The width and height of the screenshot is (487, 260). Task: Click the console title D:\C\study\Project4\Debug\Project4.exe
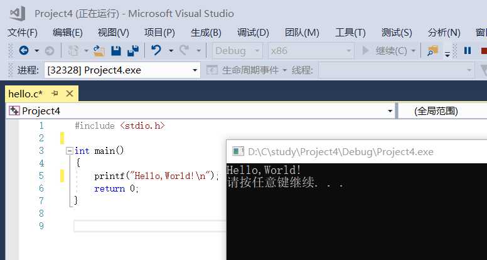click(x=340, y=151)
